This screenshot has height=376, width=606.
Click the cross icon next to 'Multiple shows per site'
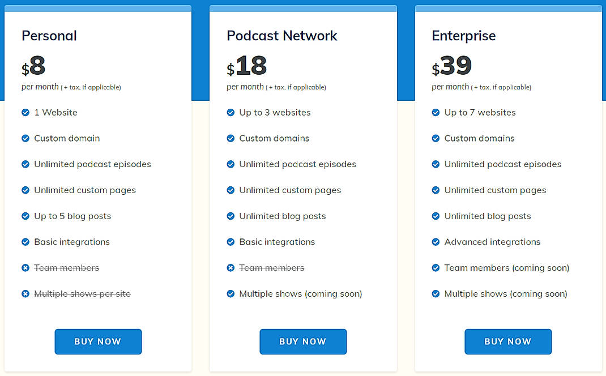[25, 293]
